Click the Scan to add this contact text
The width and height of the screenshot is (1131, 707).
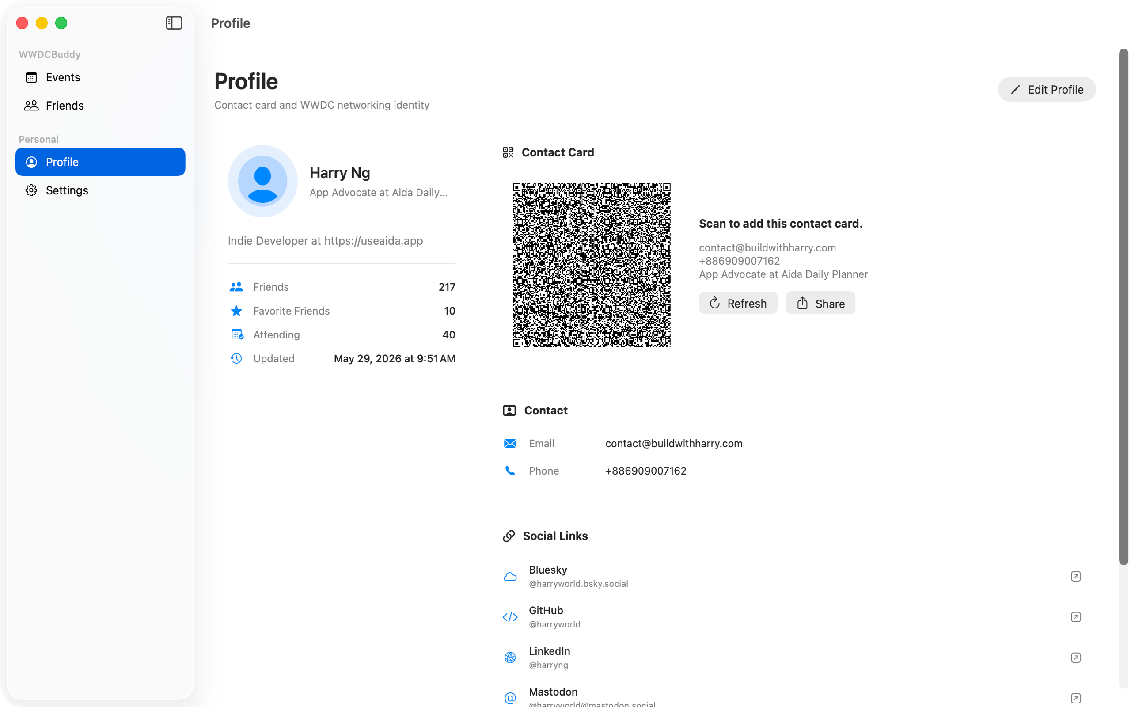coord(781,224)
